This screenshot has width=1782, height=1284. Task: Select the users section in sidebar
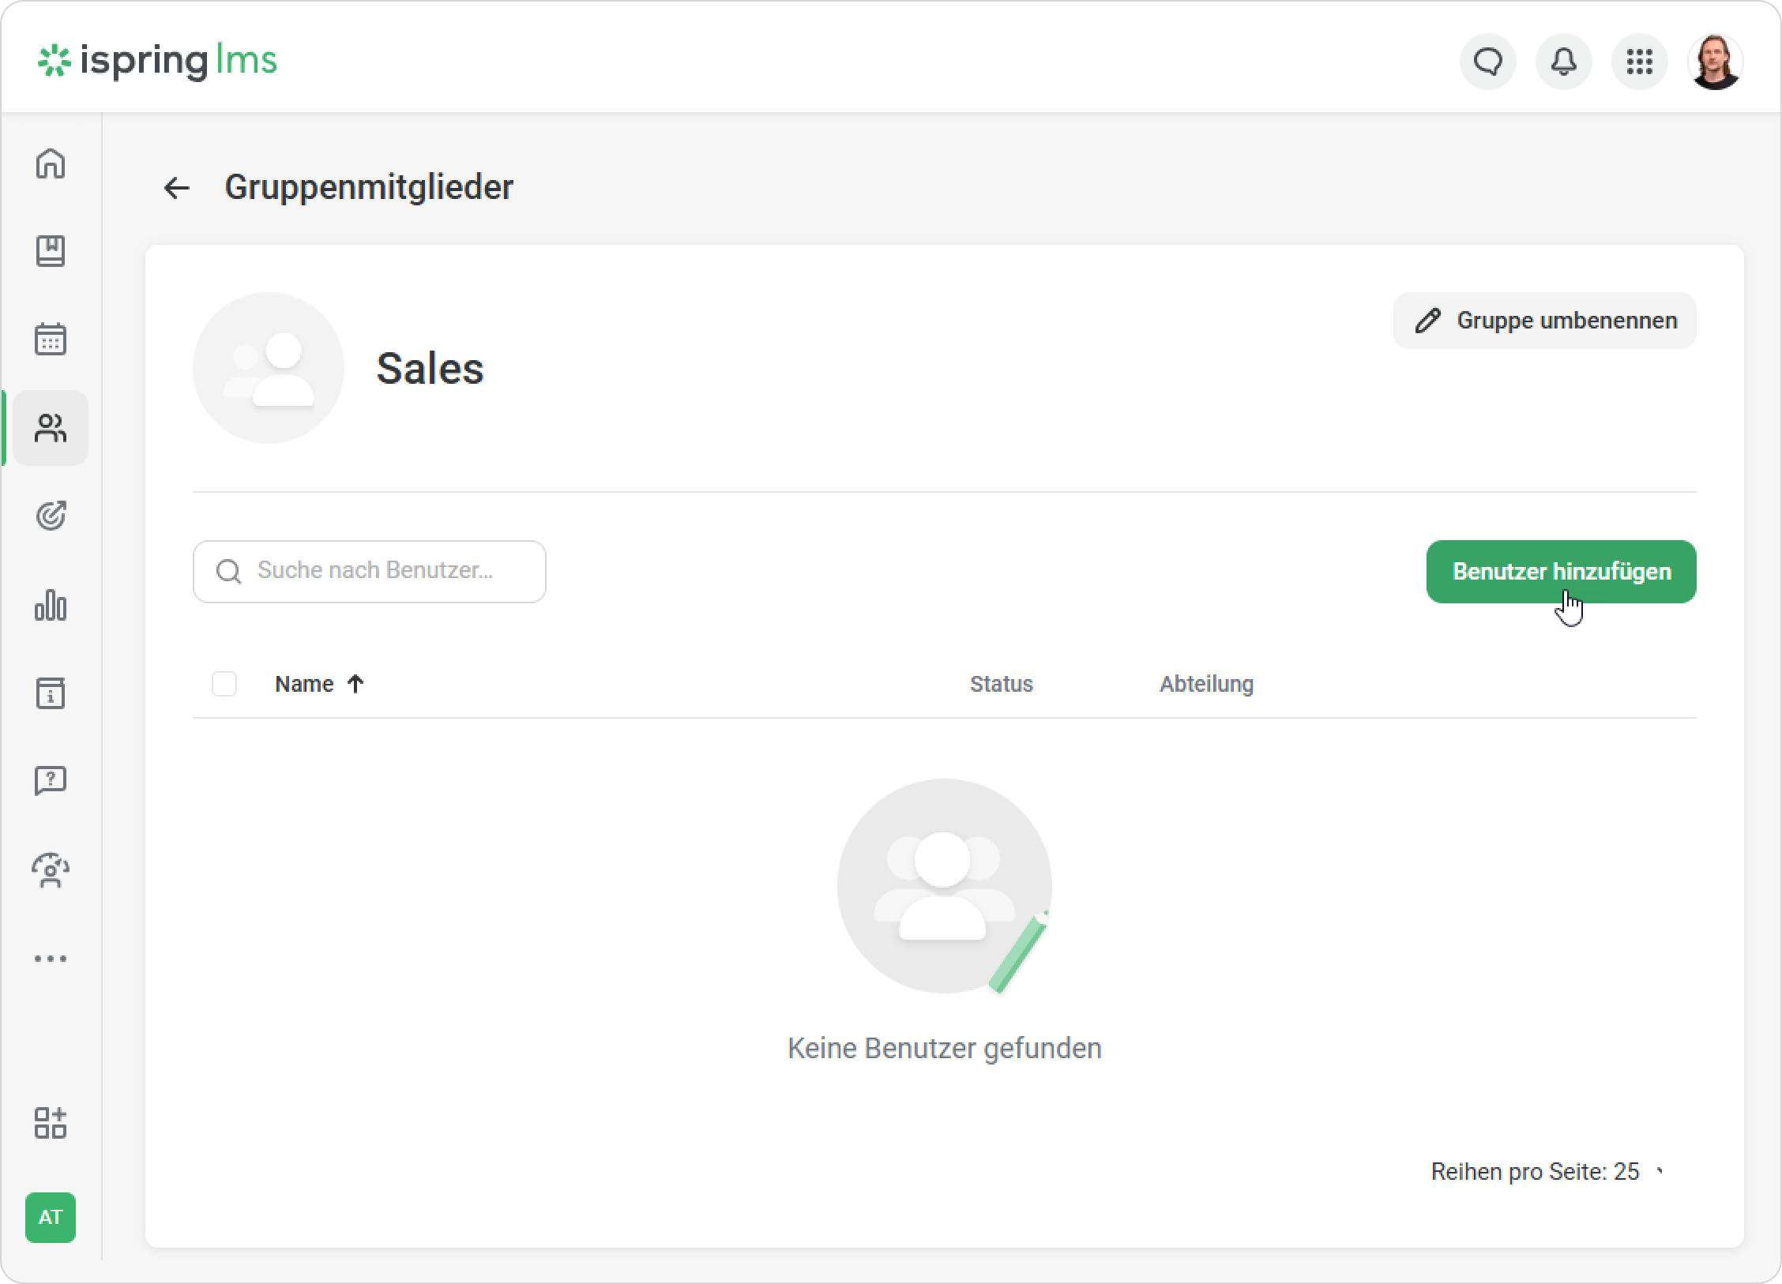[x=51, y=428]
